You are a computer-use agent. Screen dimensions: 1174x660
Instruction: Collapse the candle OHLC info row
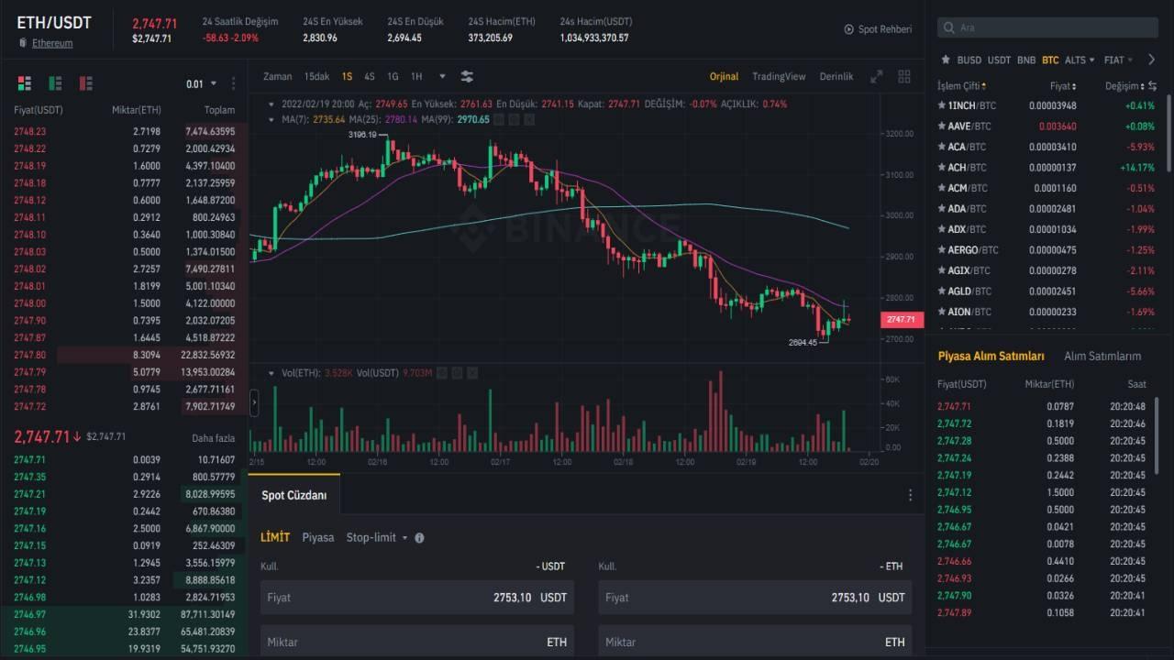[270, 104]
